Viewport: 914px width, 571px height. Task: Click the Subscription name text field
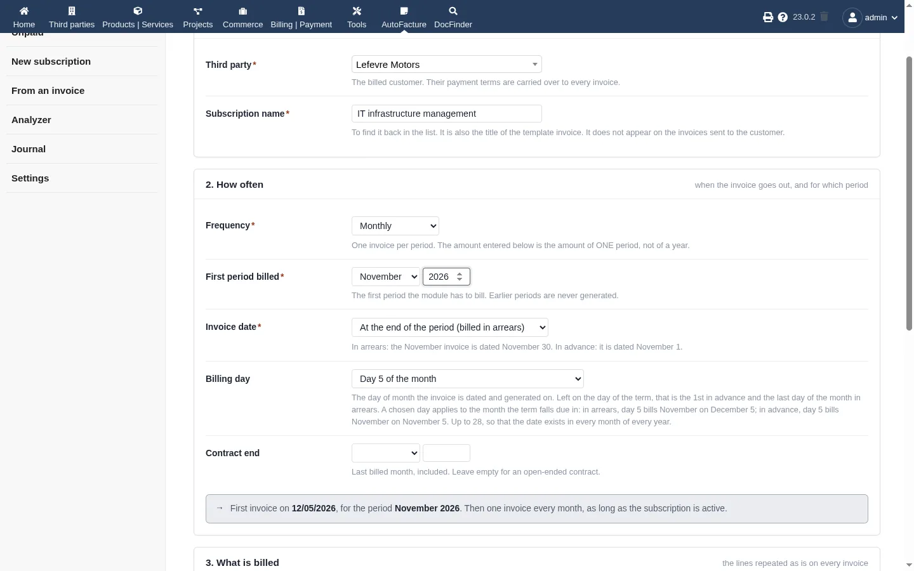pyautogui.click(x=447, y=114)
